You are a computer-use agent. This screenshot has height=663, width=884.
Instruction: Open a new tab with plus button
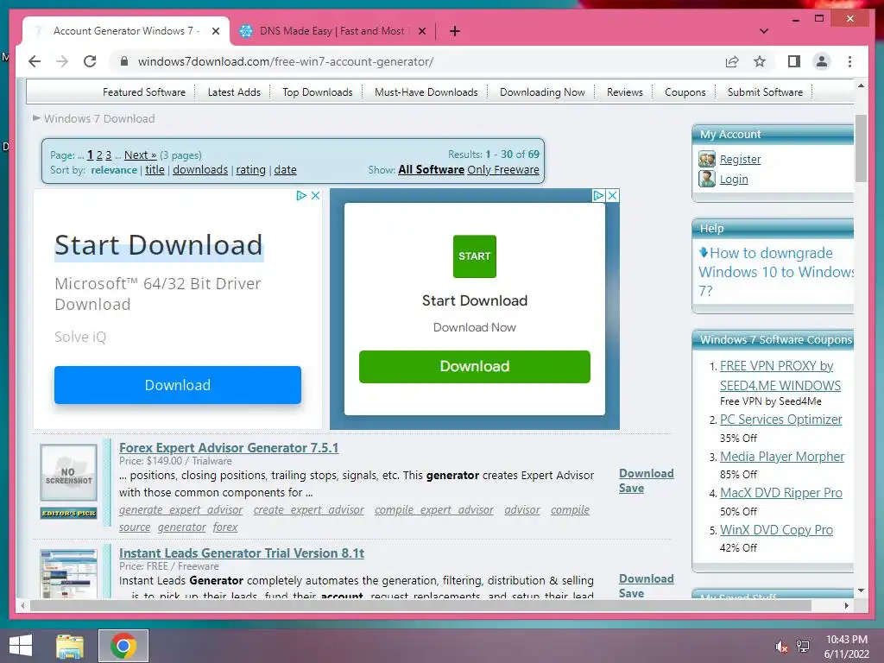455,31
